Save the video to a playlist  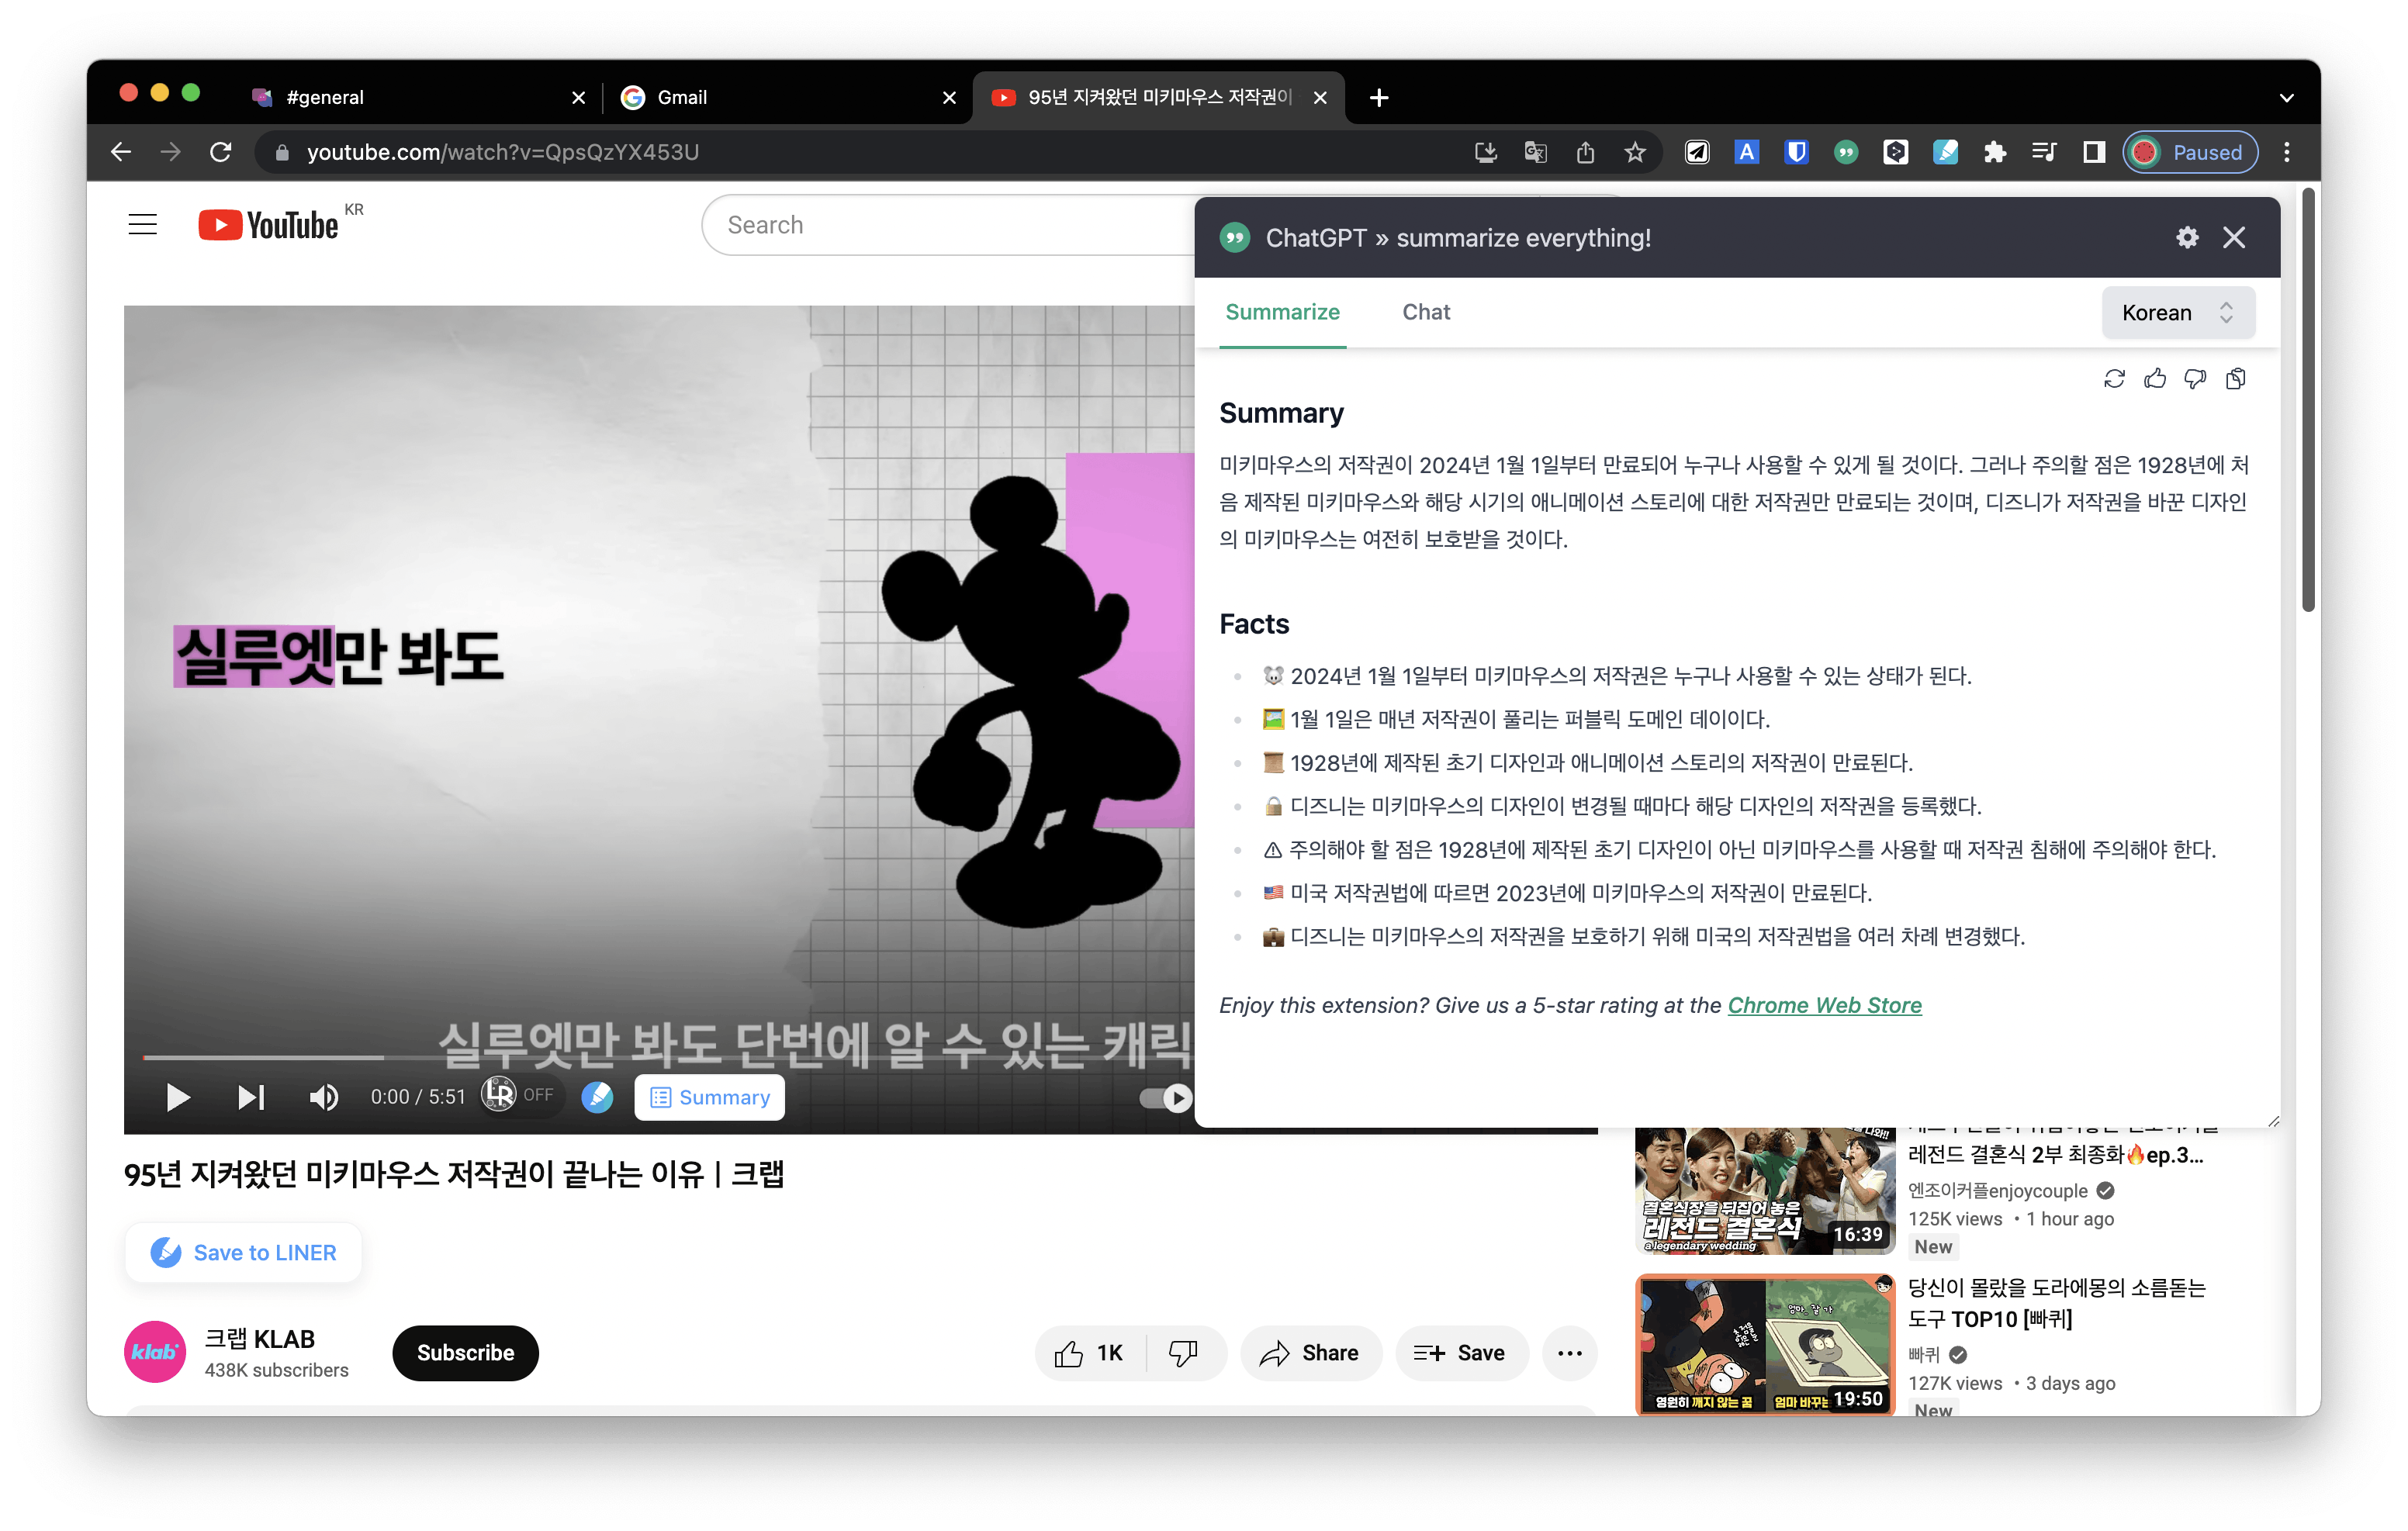pos(1461,1353)
